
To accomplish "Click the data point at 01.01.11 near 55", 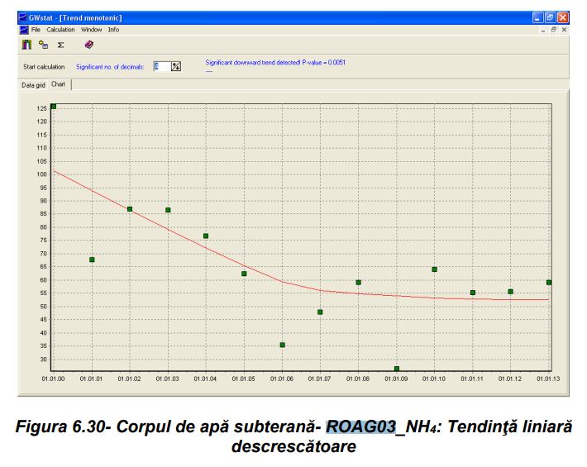I will coord(473,293).
